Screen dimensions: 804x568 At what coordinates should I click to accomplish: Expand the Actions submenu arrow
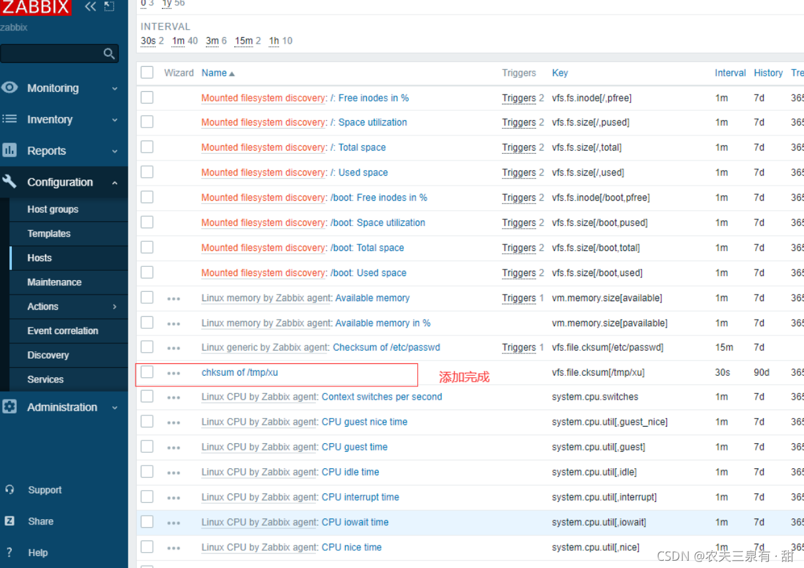click(x=114, y=306)
